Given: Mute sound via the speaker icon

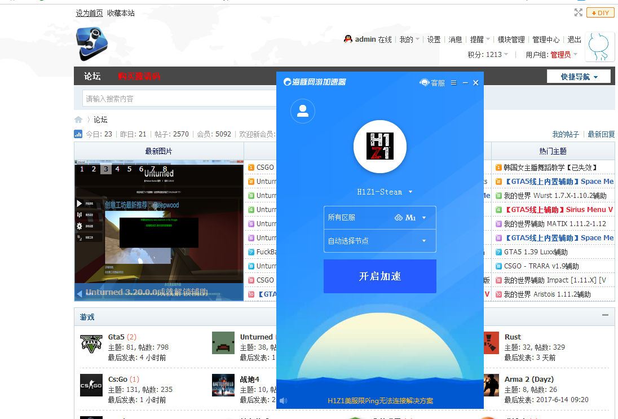Looking at the screenshot, I should pos(283,401).
